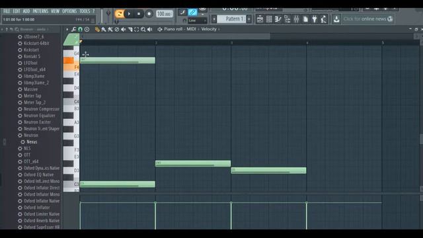Open the Browser - audio header dropdown
The width and height of the screenshot is (423, 238).
click(x=34, y=29)
